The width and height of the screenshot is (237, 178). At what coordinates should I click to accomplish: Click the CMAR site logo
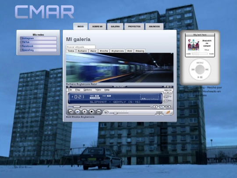44,12
